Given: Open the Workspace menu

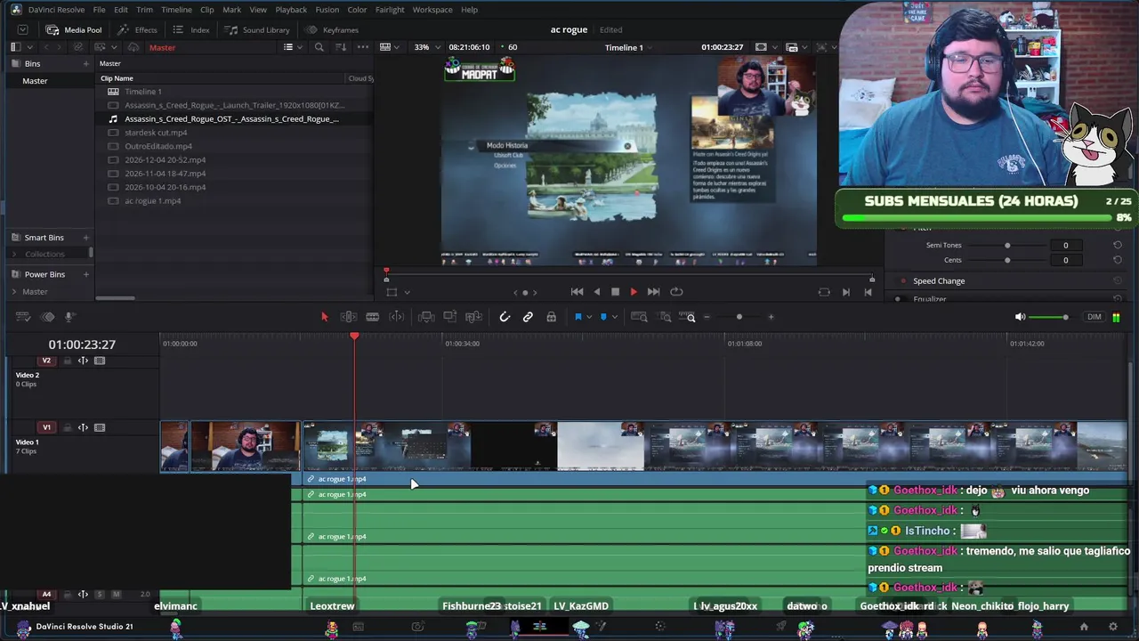Looking at the screenshot, I should coord(432,10).
